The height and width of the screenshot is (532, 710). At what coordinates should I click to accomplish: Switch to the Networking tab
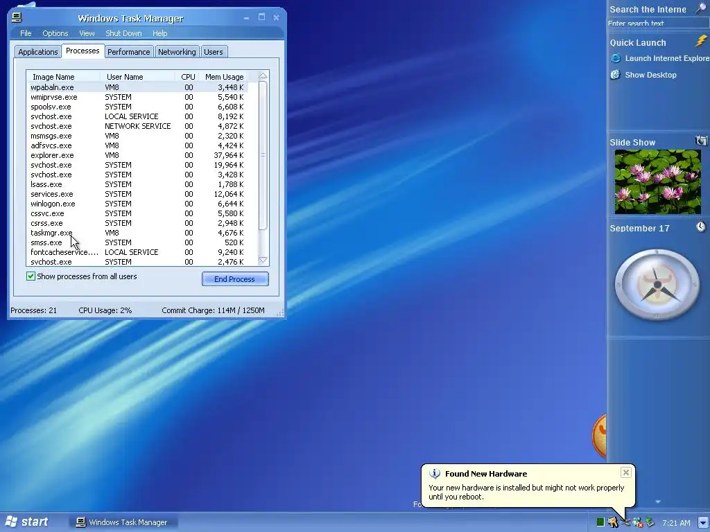pyautogui.click(x=177, y=51)
